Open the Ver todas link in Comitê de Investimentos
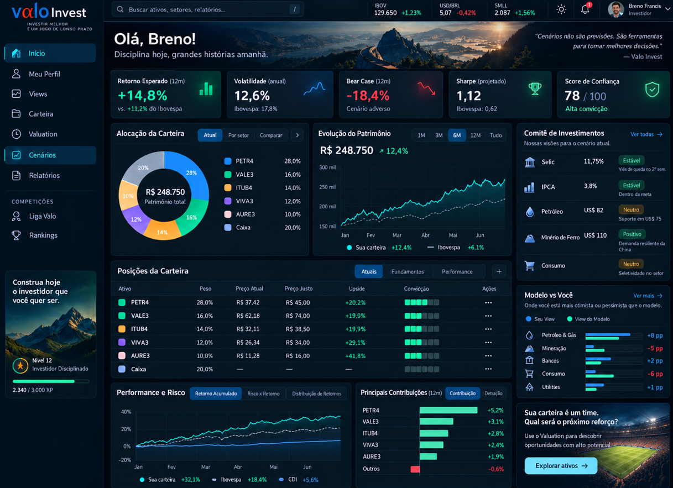The image size is (673, 488). (646, 134)
